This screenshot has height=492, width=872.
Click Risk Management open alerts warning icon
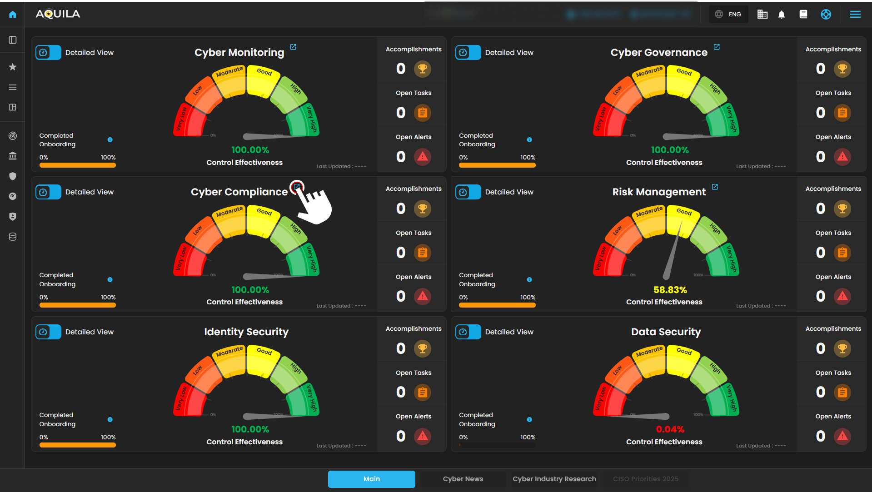click(x=842, y=296)
